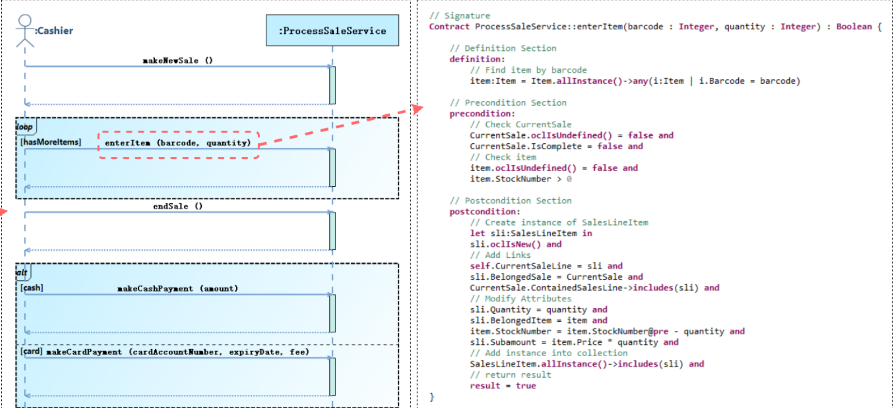The height and width of the screenshot is (408, 894).
Task: Select the 'SalesLineItem.allInstance()->includes(sli) and' line
Action: (587, 364)
